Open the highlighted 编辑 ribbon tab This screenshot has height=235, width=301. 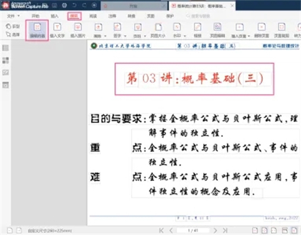point(74,16)
